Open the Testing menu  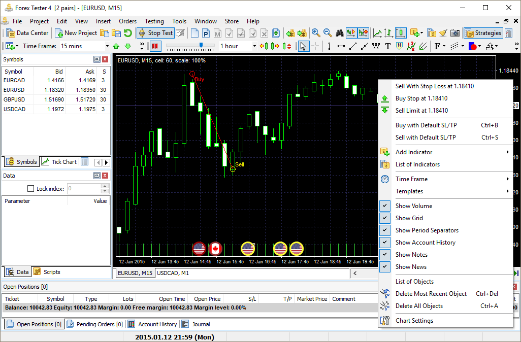click(x=154, y=21)
